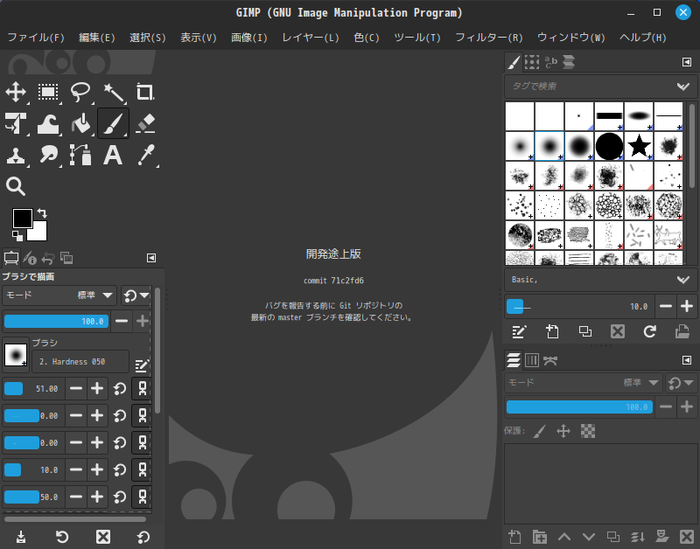The image size is (700, 549).
Task: Select the Free Select lasso tool
Action: (80, 93)
